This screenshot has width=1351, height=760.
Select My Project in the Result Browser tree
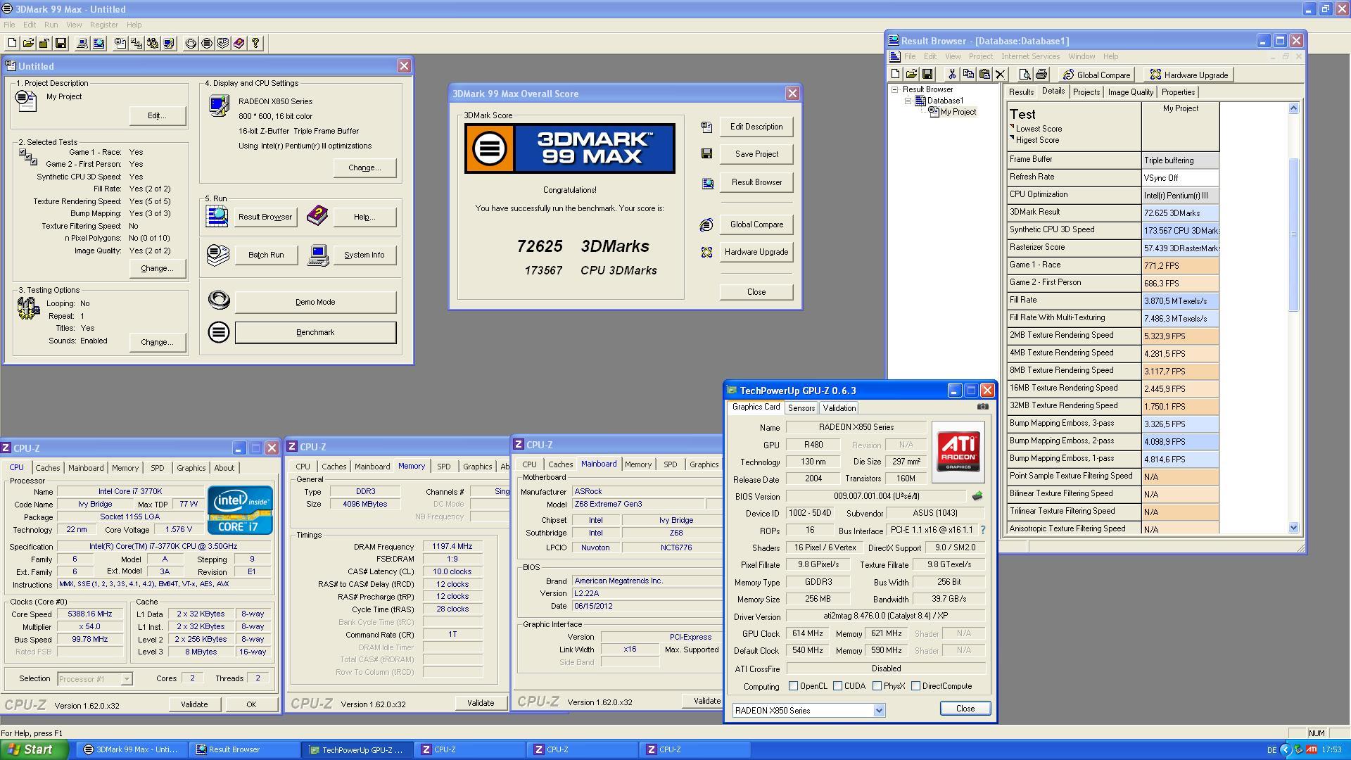(958, 112)
